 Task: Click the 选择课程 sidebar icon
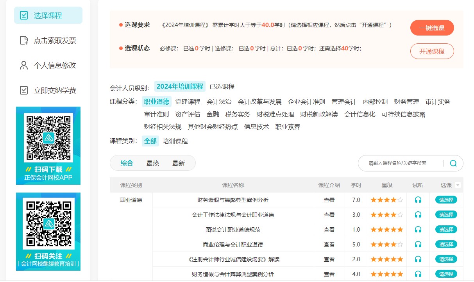24,16
